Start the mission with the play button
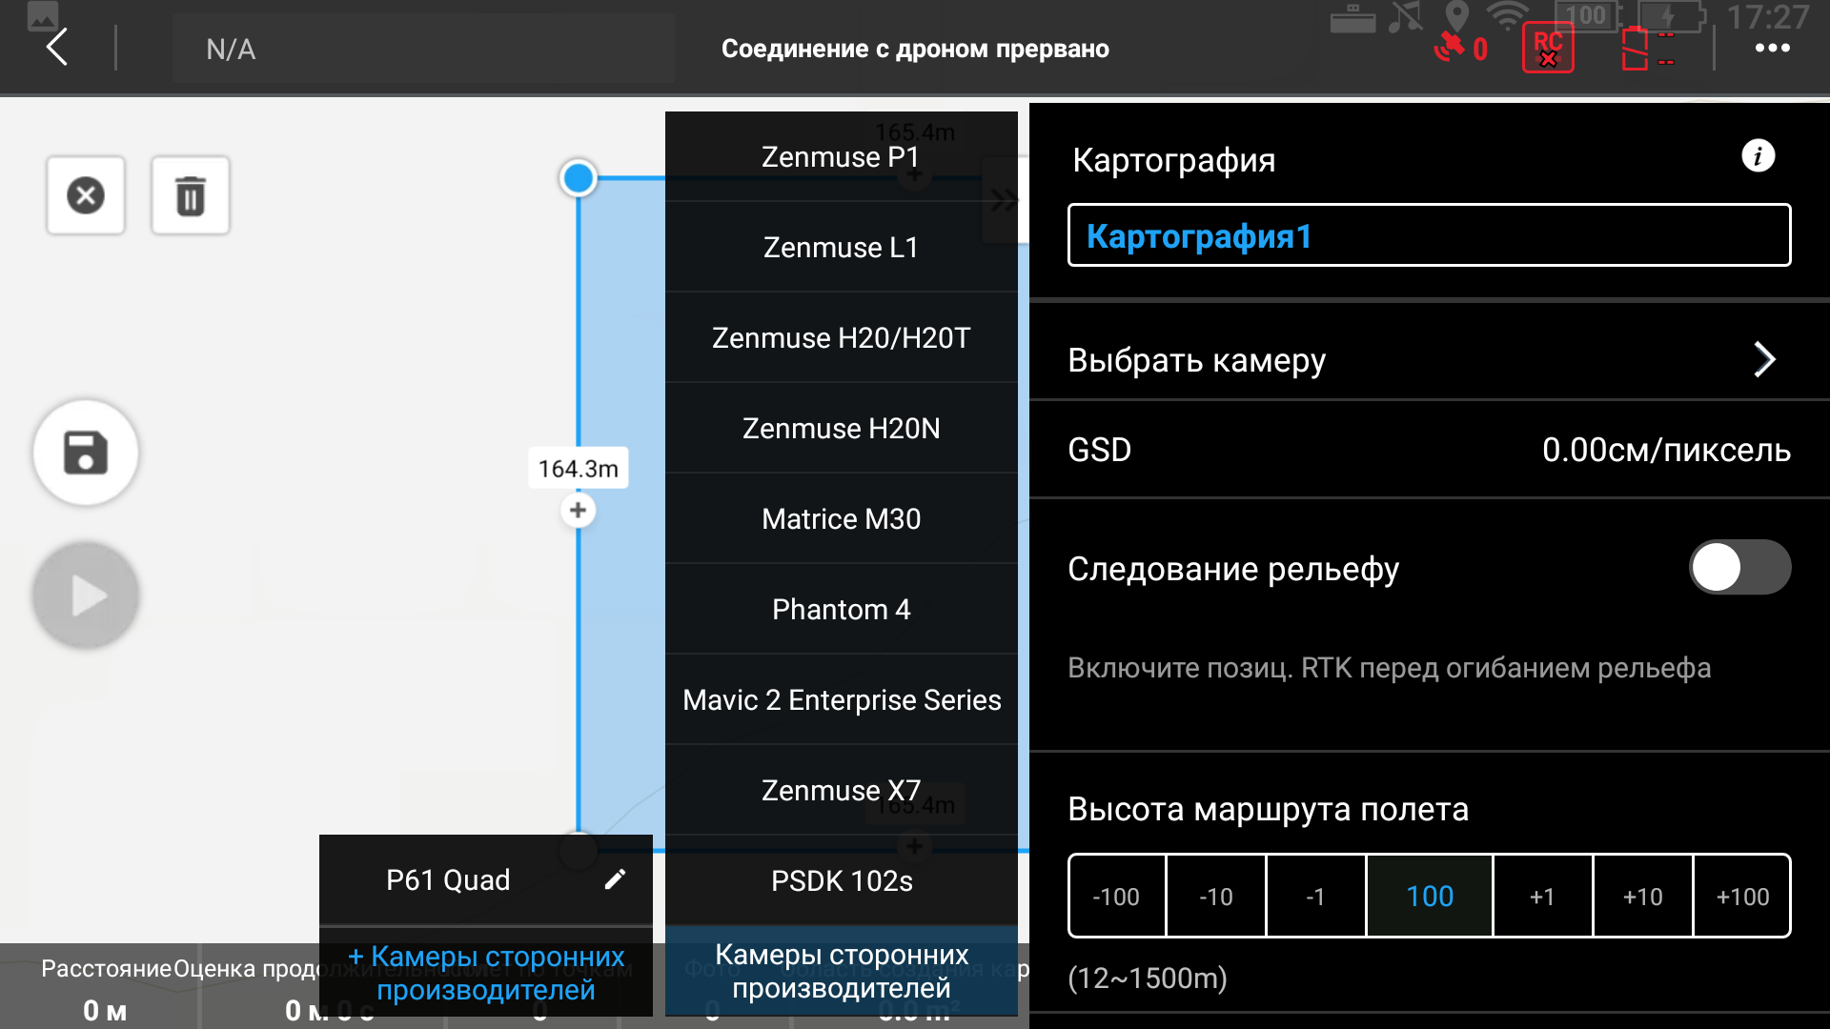1830x1029 pixels. pos(86,595)
